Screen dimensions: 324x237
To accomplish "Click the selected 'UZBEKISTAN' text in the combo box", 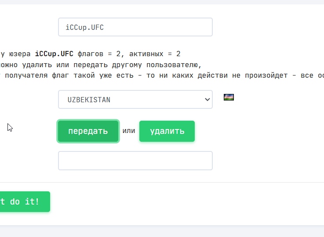I will click(x=89, y=100).
